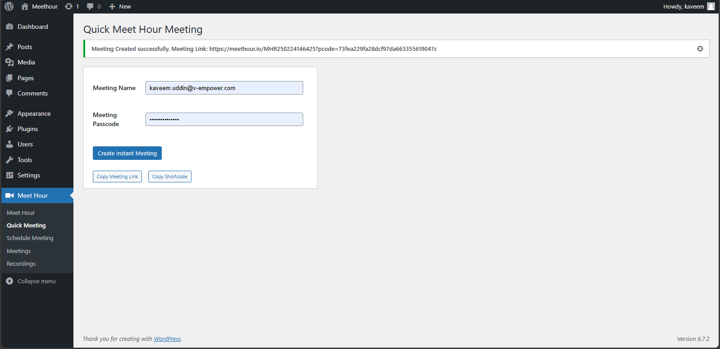Click the Settings sliders icon
Screen dimensions: 720x349
(x=9, y=175)
